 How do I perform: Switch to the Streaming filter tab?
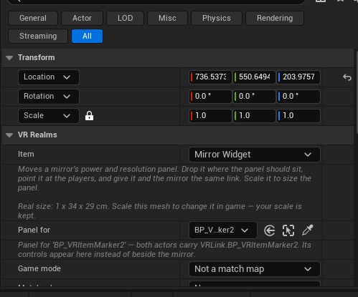pos(38,36)
